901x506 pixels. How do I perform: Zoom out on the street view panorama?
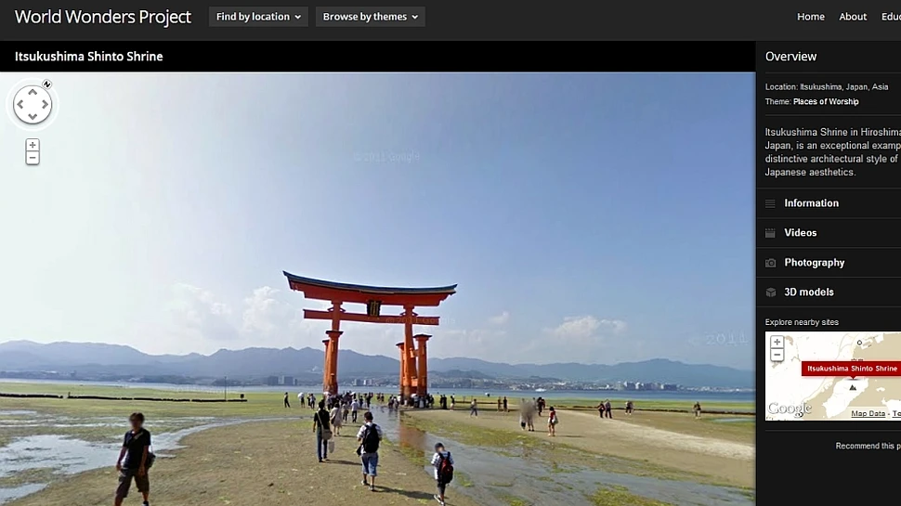click(33, 158)
